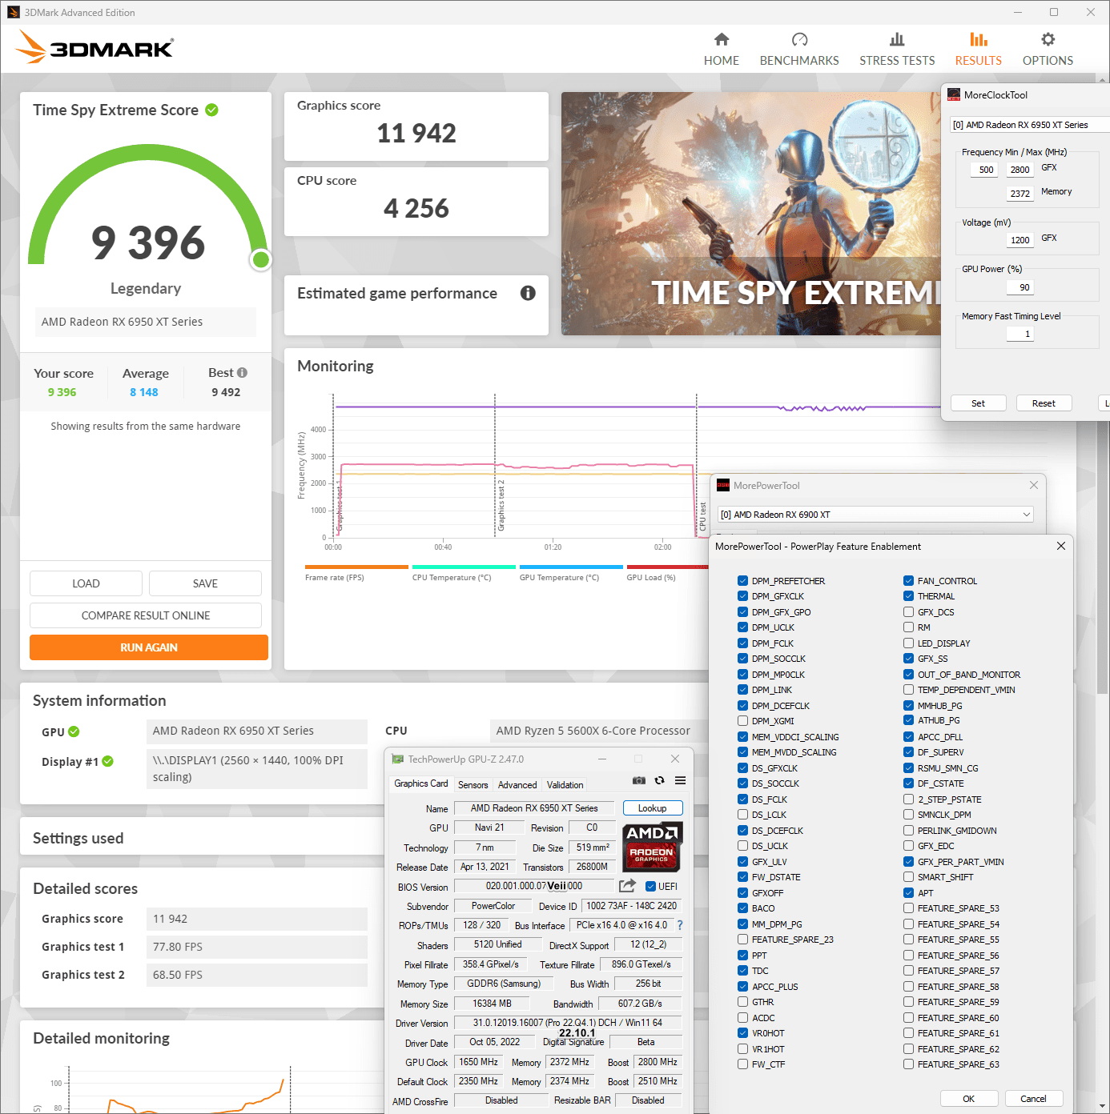Click the Estimated game performance info icon
This screenshot has width=1110, height=1114.
[528, 293]
